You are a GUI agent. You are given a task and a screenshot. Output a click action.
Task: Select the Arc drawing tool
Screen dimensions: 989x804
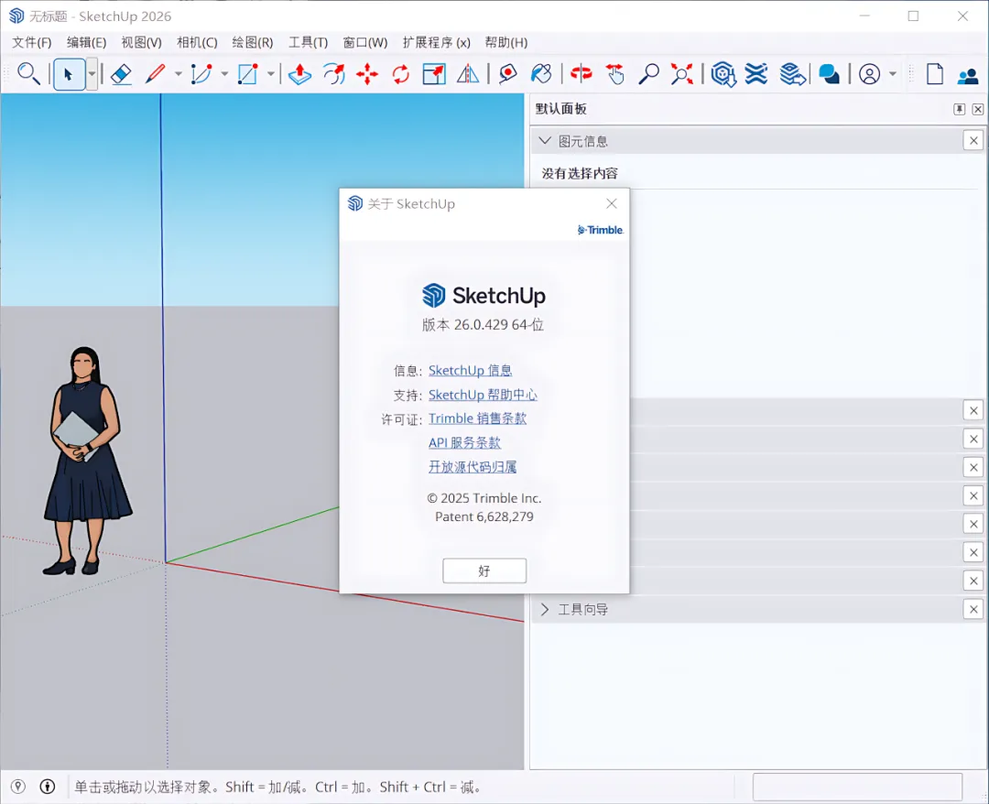tap(201, 74)
